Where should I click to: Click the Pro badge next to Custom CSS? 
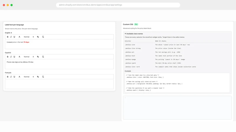coord(136,24)
